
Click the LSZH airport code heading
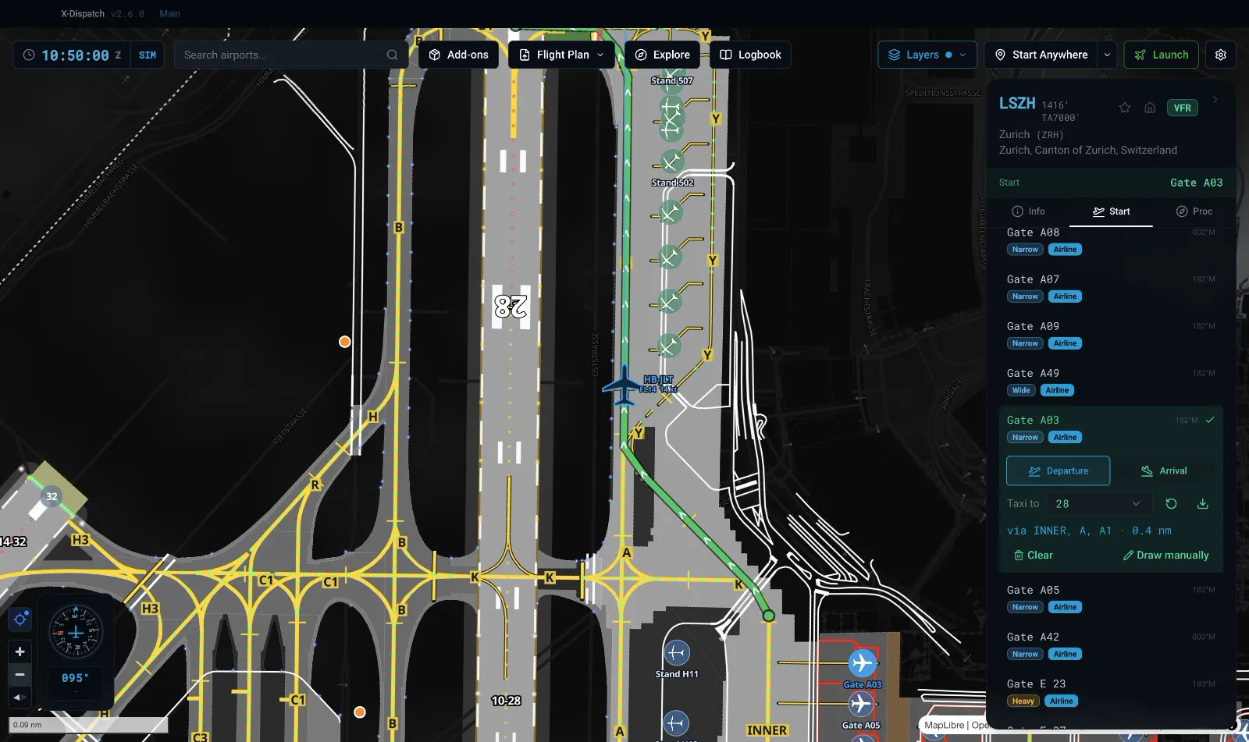click(x=1017, y=104)
